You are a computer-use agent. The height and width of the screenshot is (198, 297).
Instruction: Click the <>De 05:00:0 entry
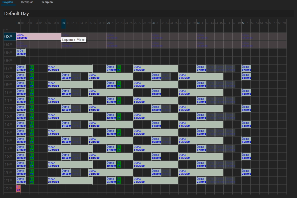click(21, 52)
